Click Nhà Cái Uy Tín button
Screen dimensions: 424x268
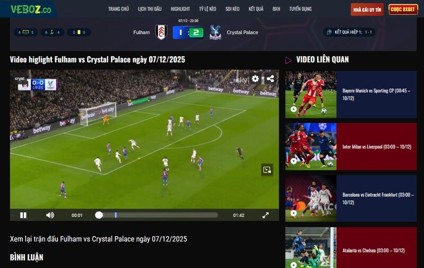[x=367, y=10]
